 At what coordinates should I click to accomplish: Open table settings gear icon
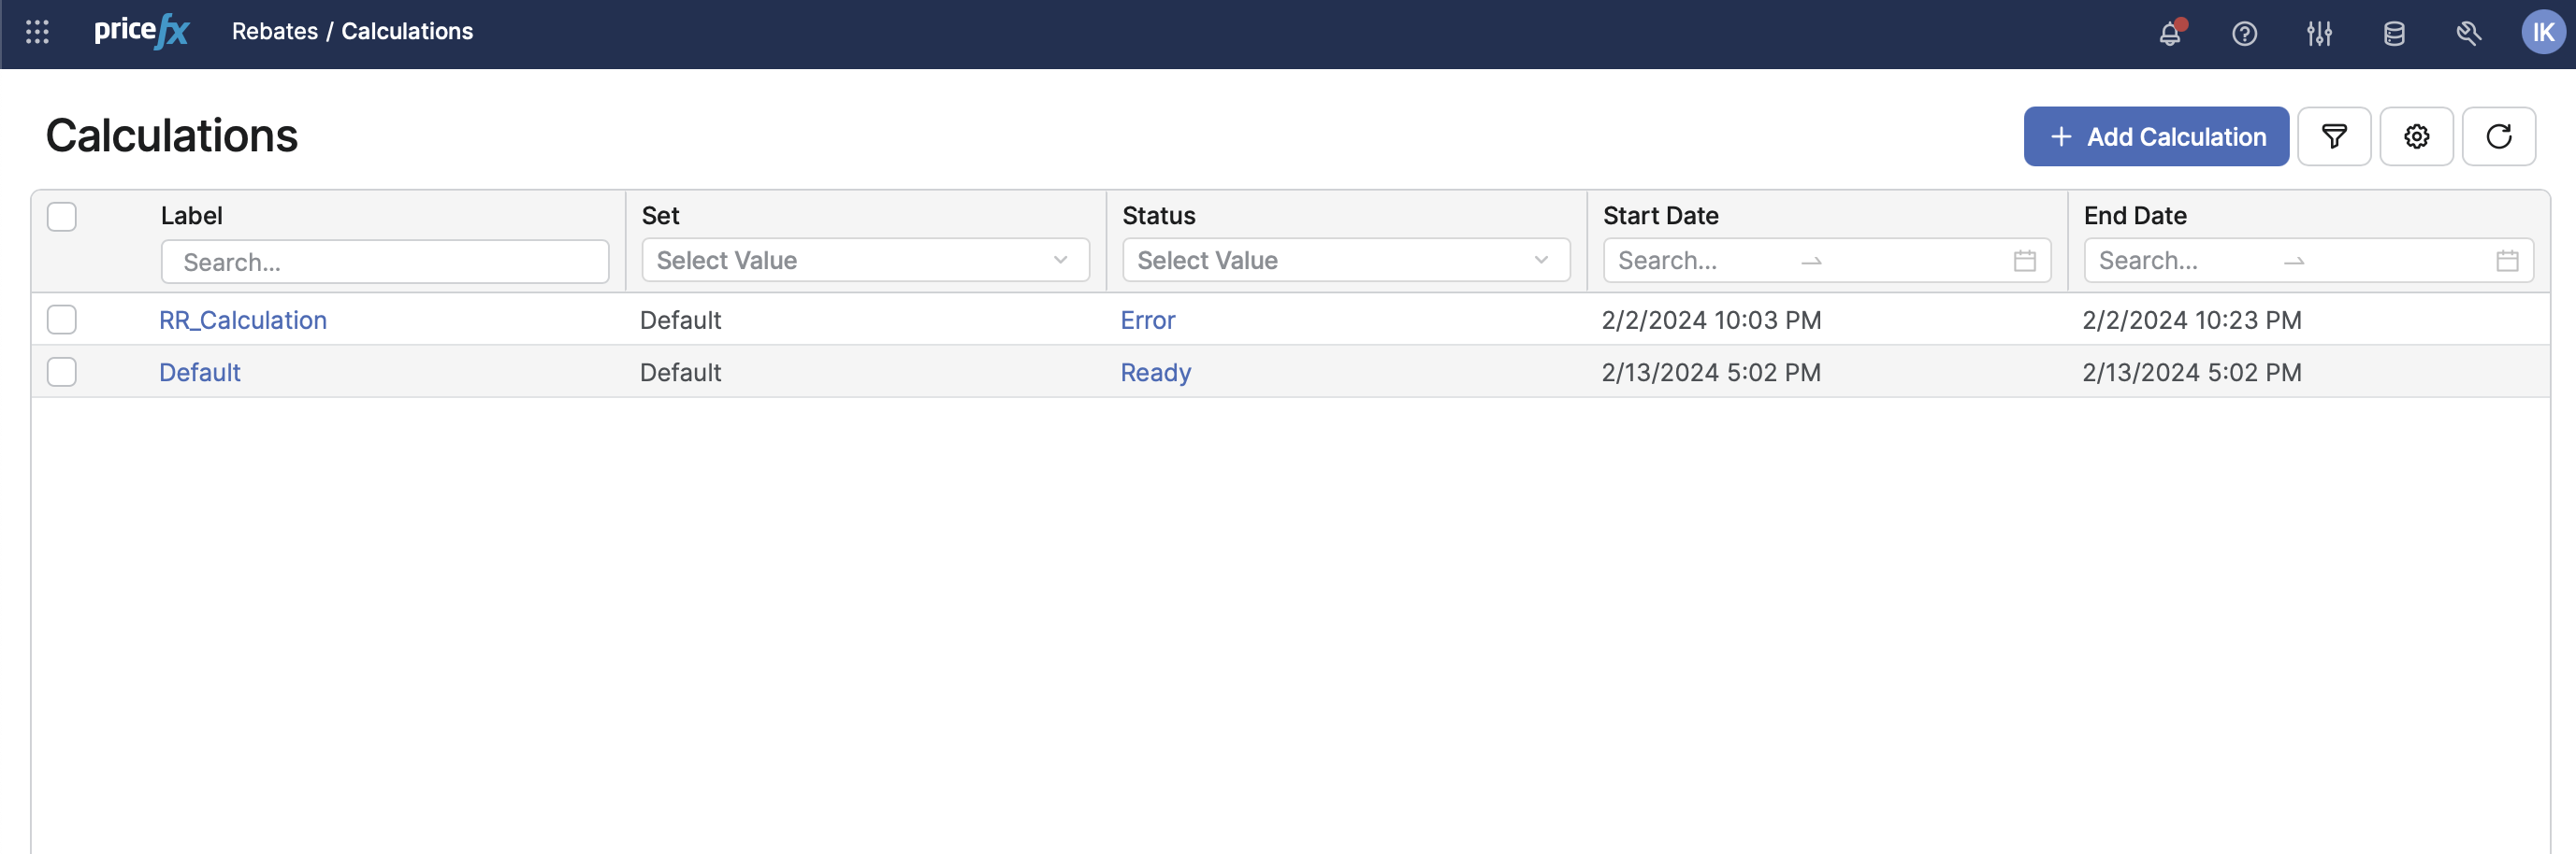pyautogui.click(x=2416, y=136)
